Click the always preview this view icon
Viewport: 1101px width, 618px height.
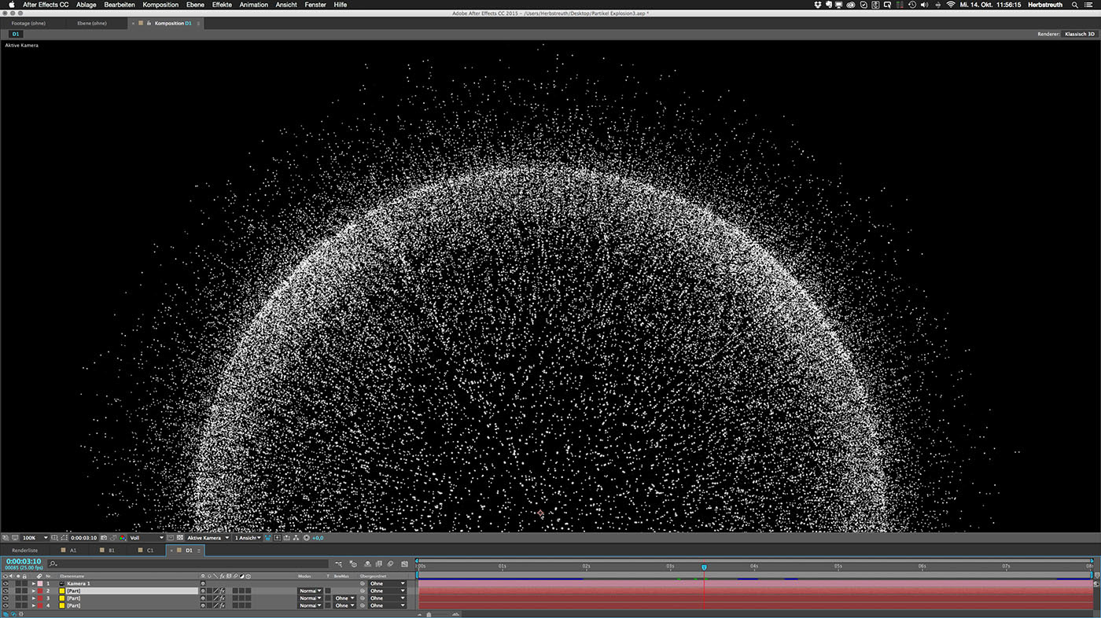6,538
